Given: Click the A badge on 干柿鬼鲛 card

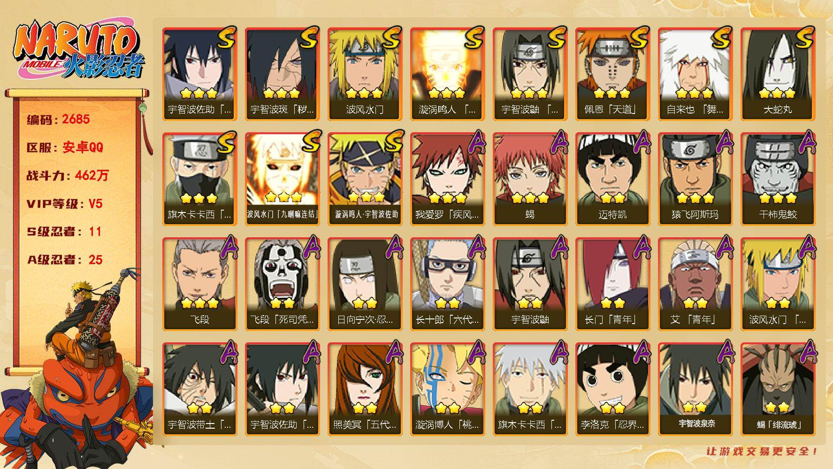Looking at the screenshot, I should (x=807, y=143).
